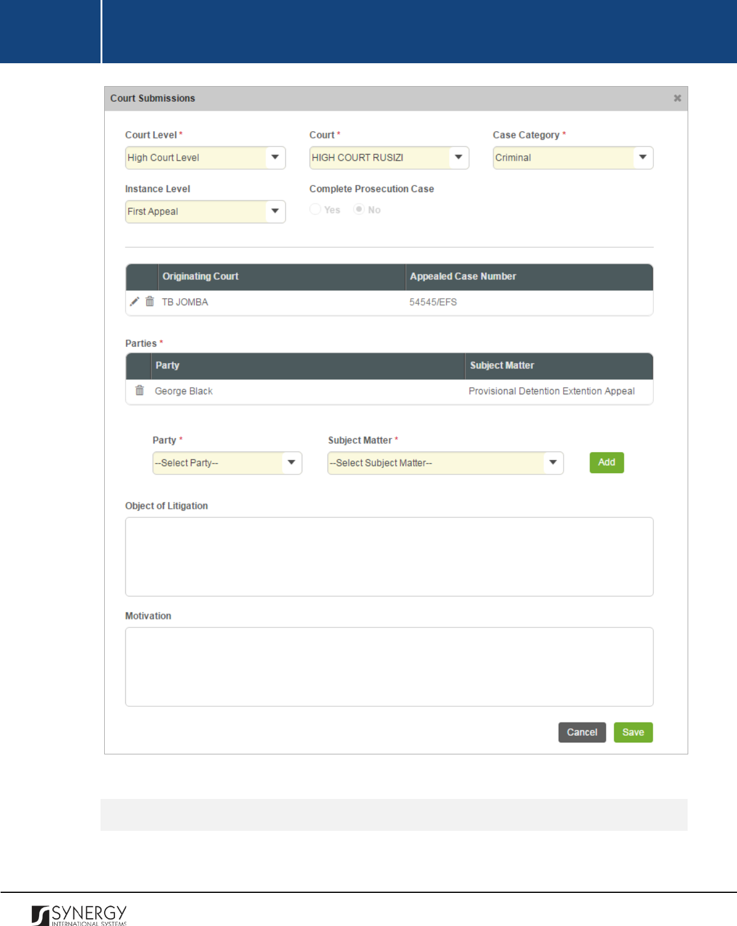Image resolution: width=737 pixels, height=926 pixels.
Task: Delete the TB JOMBA originating court row
Action: click(x=149, y=302)
